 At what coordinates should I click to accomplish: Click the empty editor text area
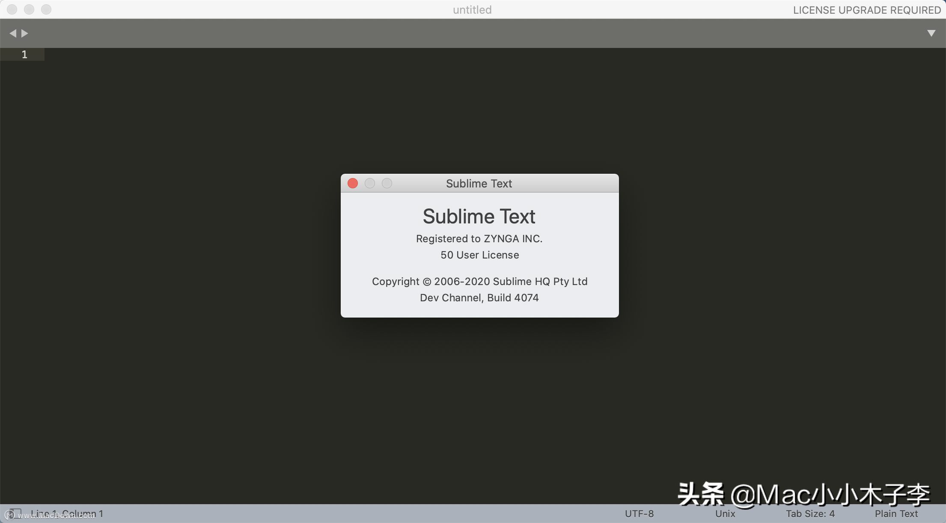[495, 276]
